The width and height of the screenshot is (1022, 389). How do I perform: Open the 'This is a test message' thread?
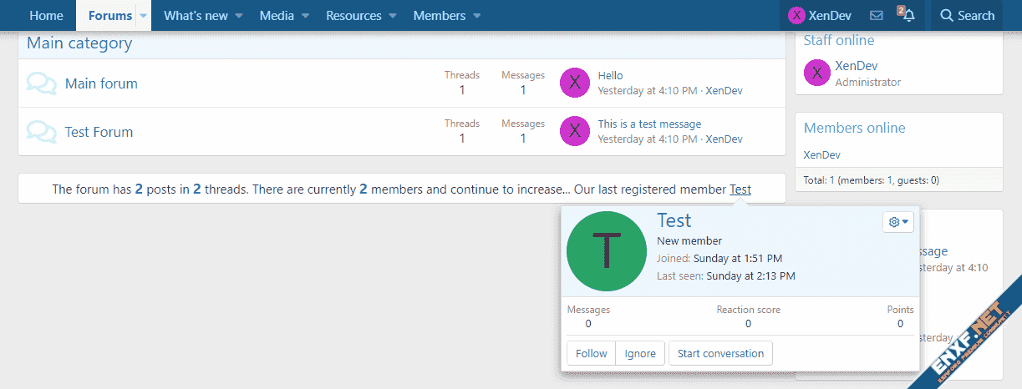(649, 124)
